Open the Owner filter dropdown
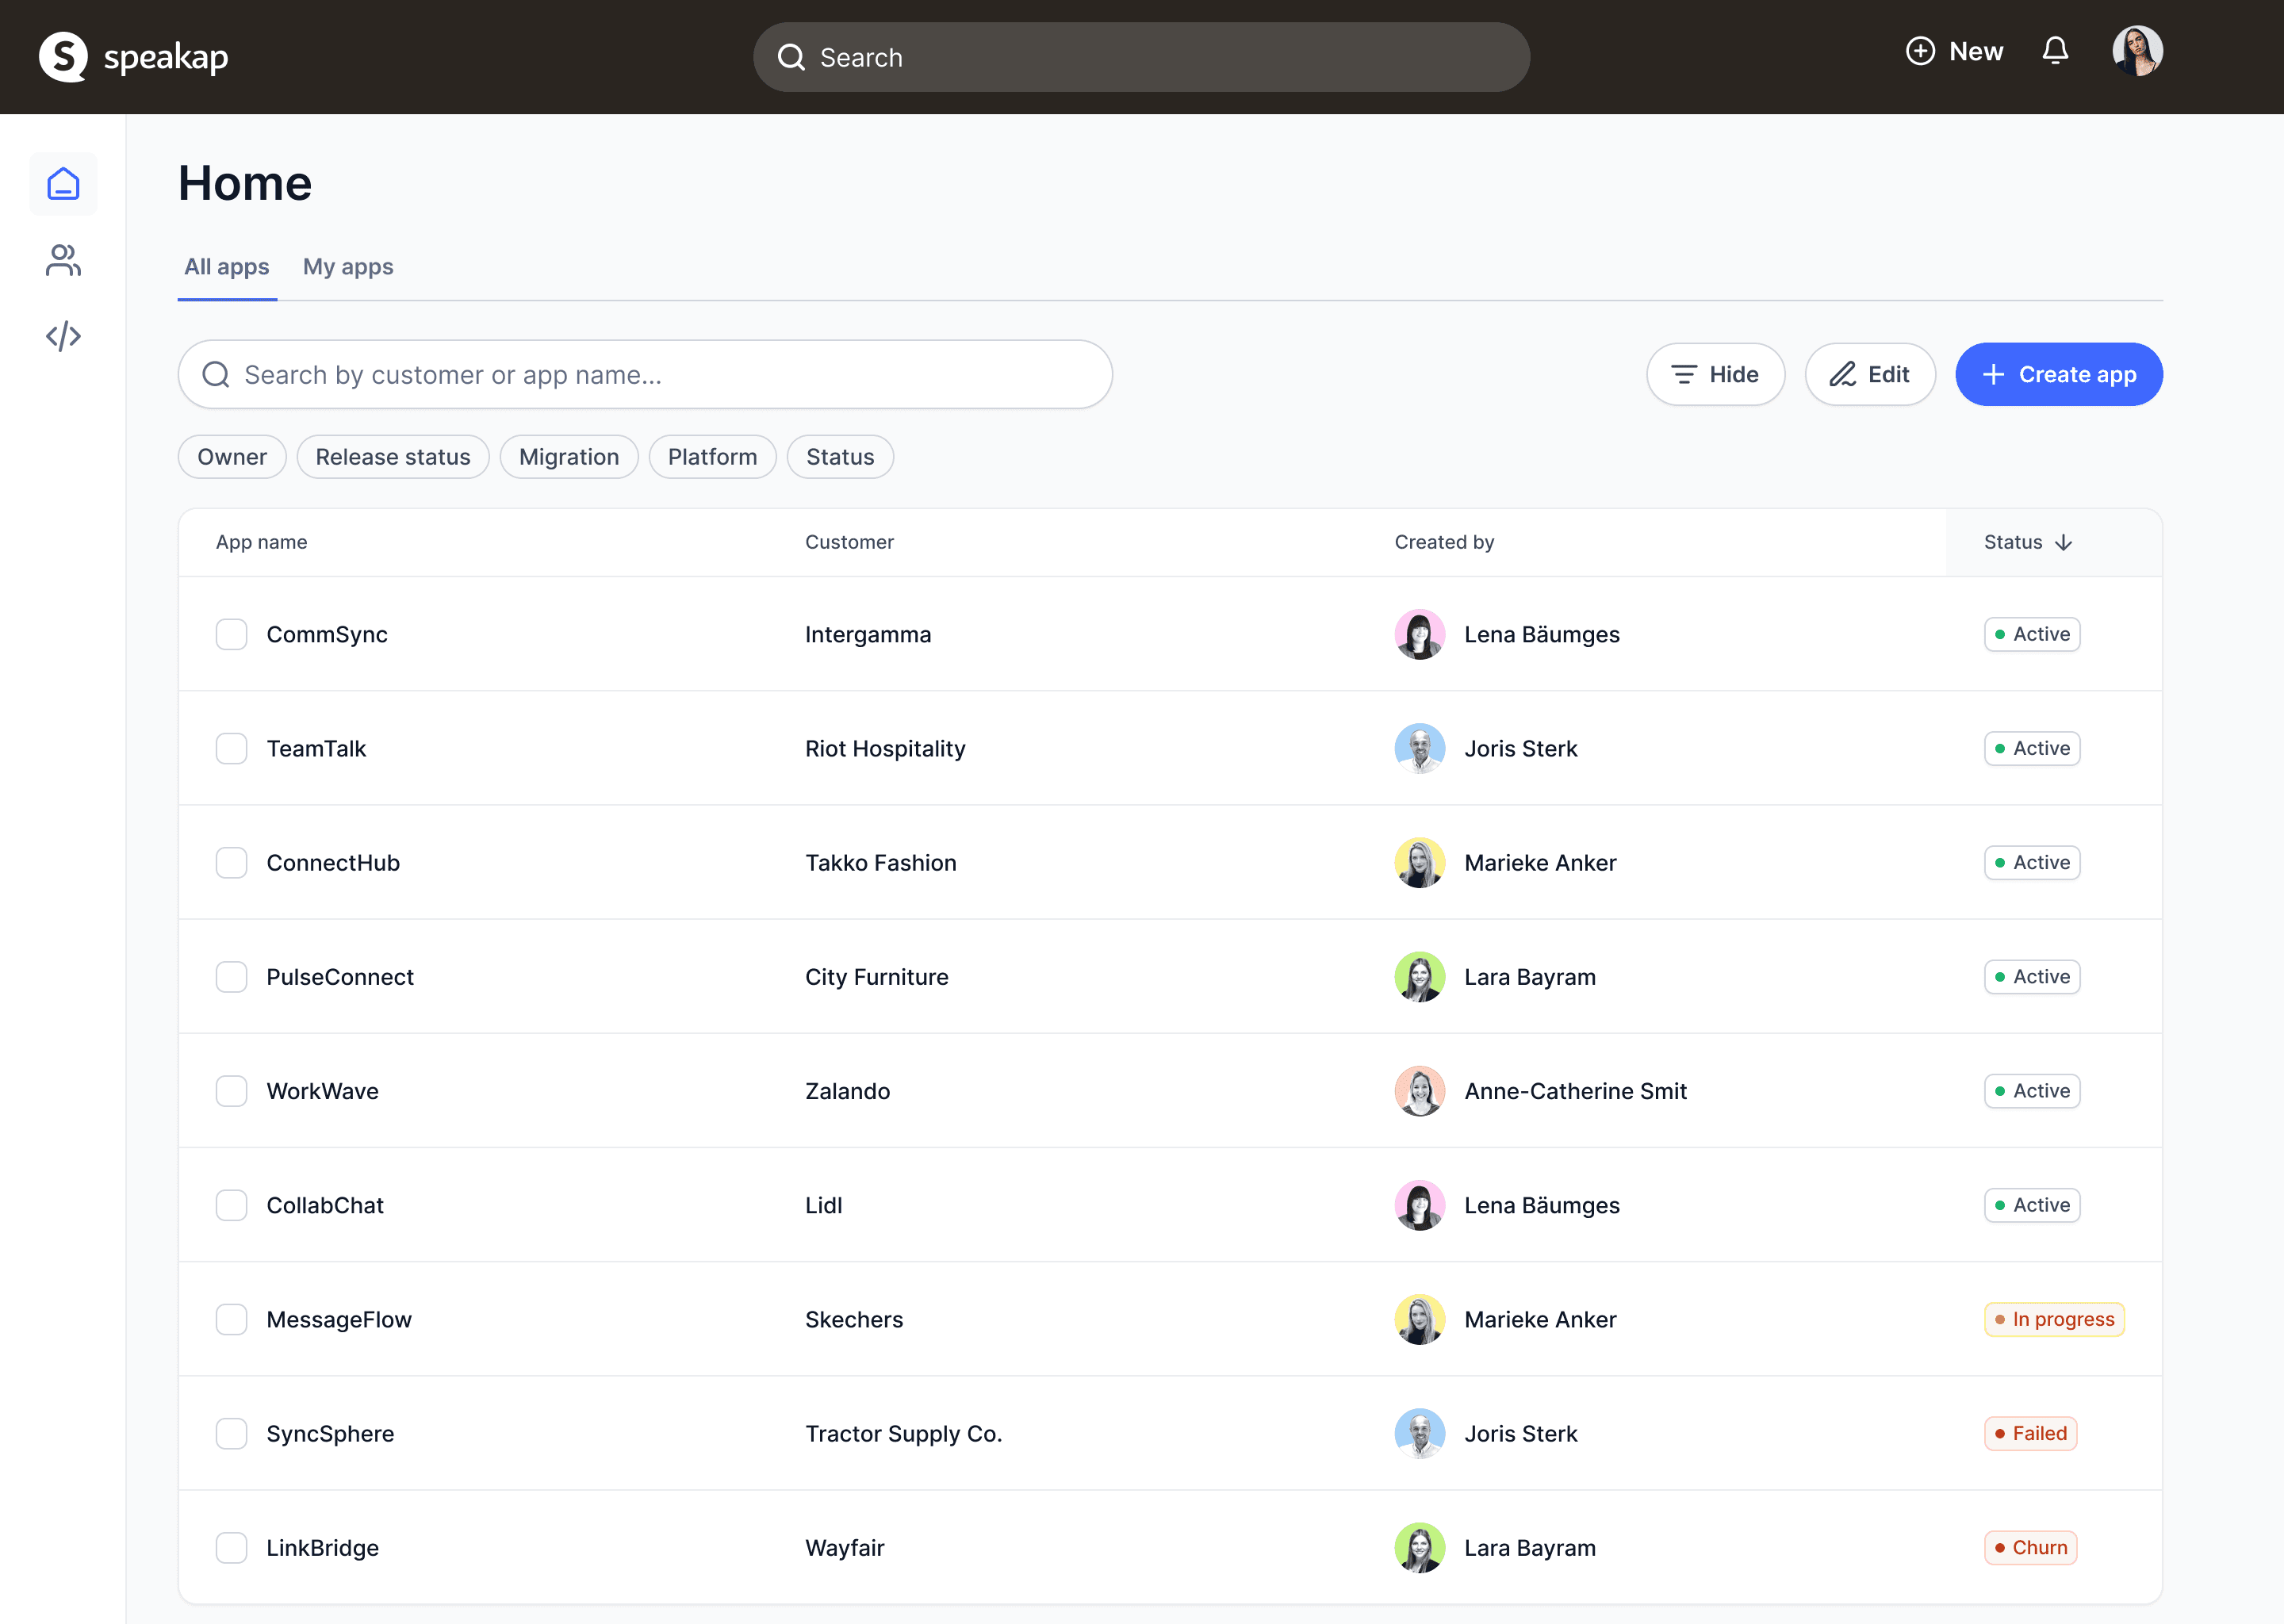 coord(232,457)
